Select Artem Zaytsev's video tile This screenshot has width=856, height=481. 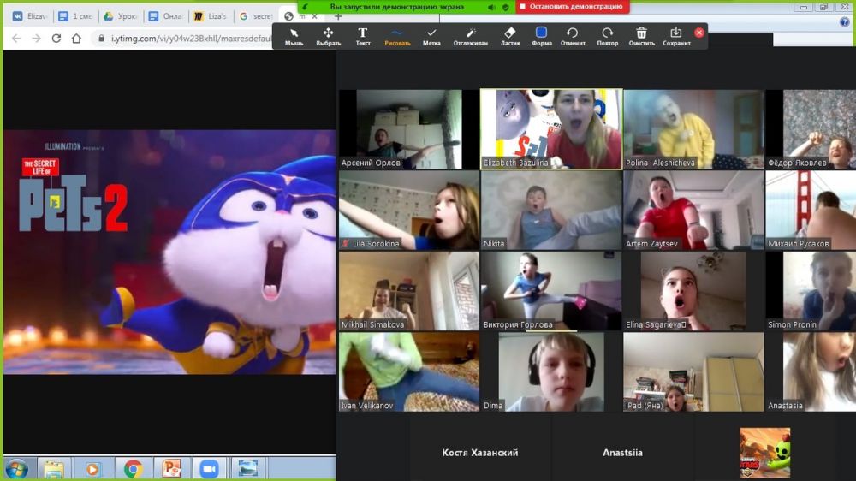point(693,211)
